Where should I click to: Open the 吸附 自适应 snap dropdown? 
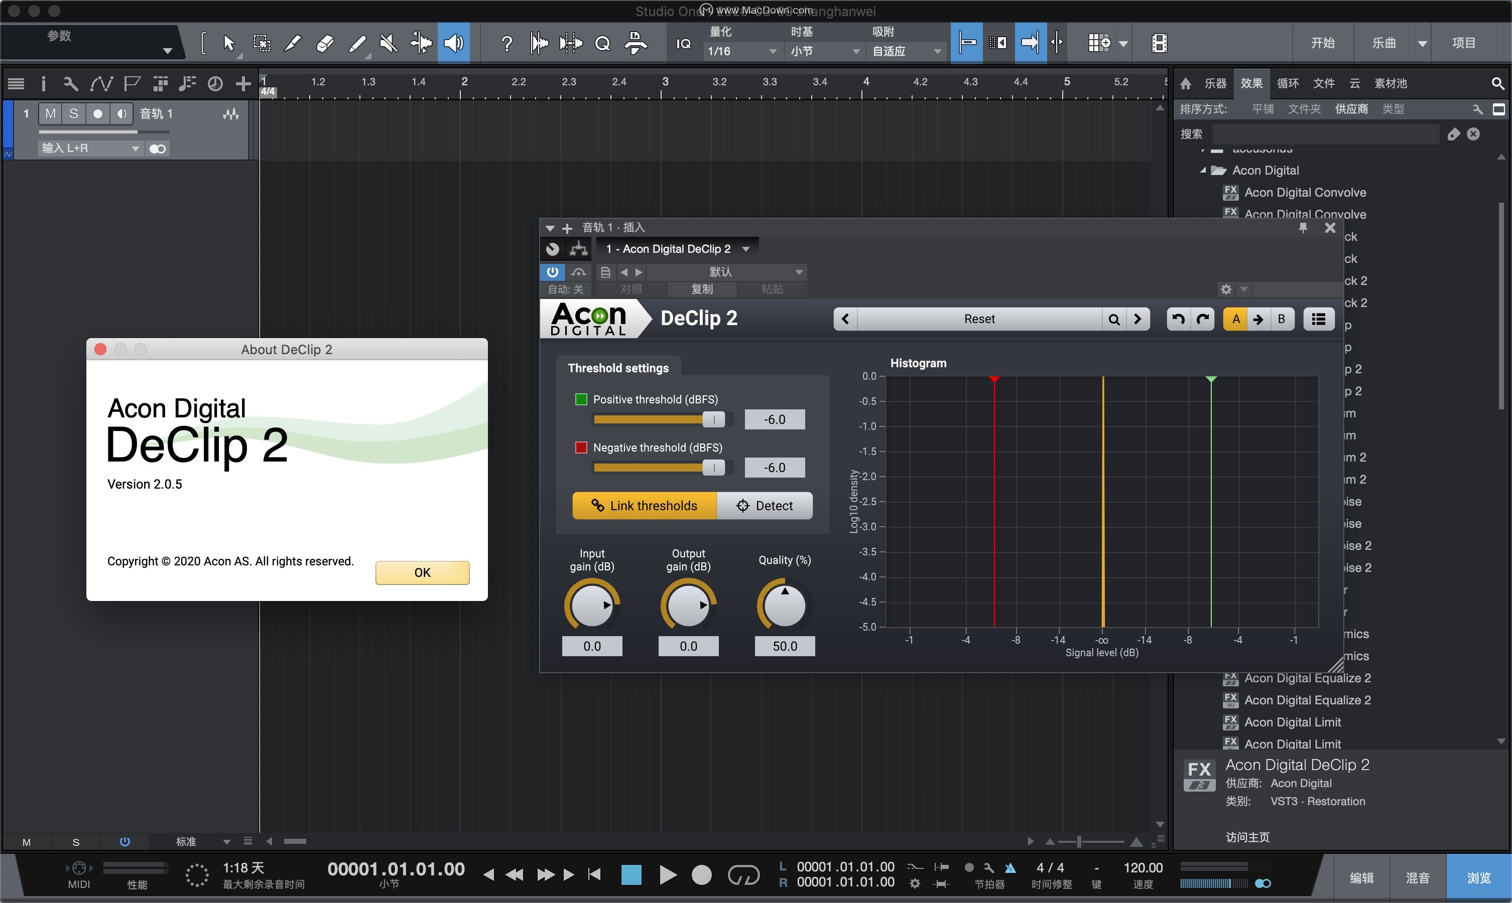[x=907, y=51]
